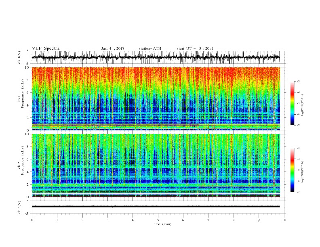Click the "-5" tick of ch.3(V) axis

pyautogui.click(x=27, y=214)
